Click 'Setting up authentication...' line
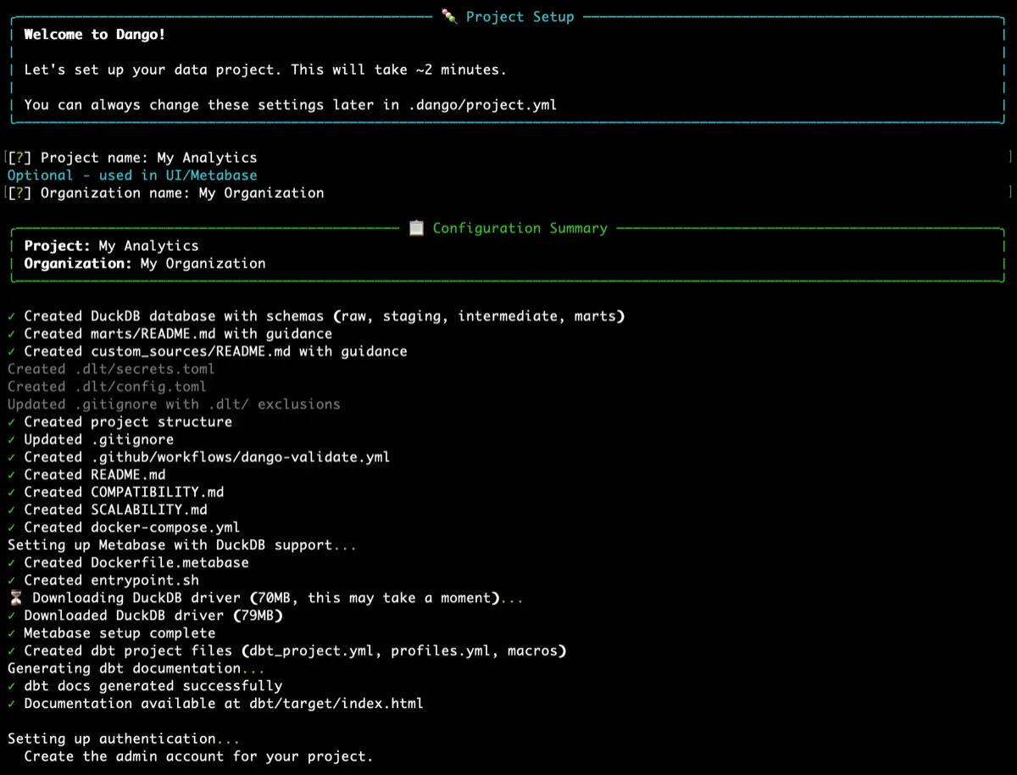Screen dimensions: 1017x775 point(124,739)
